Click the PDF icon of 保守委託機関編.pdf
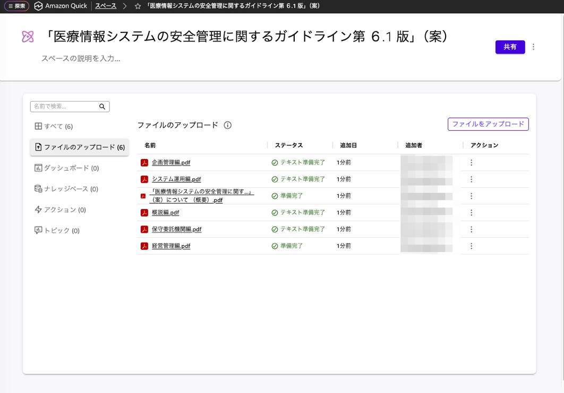This screenshot has width=564, height=393. 143,229
